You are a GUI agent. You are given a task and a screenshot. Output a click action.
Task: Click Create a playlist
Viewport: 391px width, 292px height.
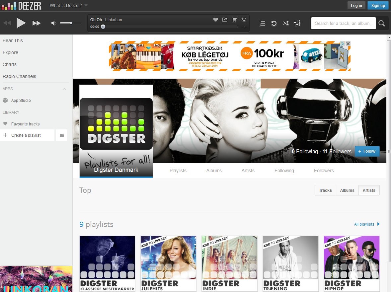pyautogui.click(x=26, y=135)
